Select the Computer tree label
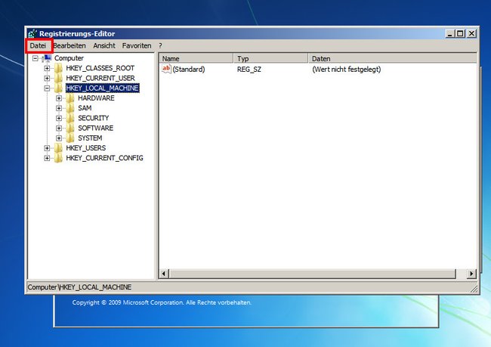Screen dimensions: 491x347 [x=69, y=58]
